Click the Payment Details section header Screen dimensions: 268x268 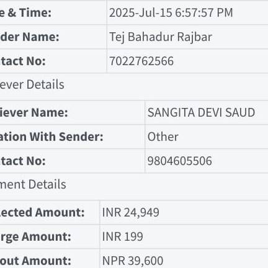[x=33, y=184]
